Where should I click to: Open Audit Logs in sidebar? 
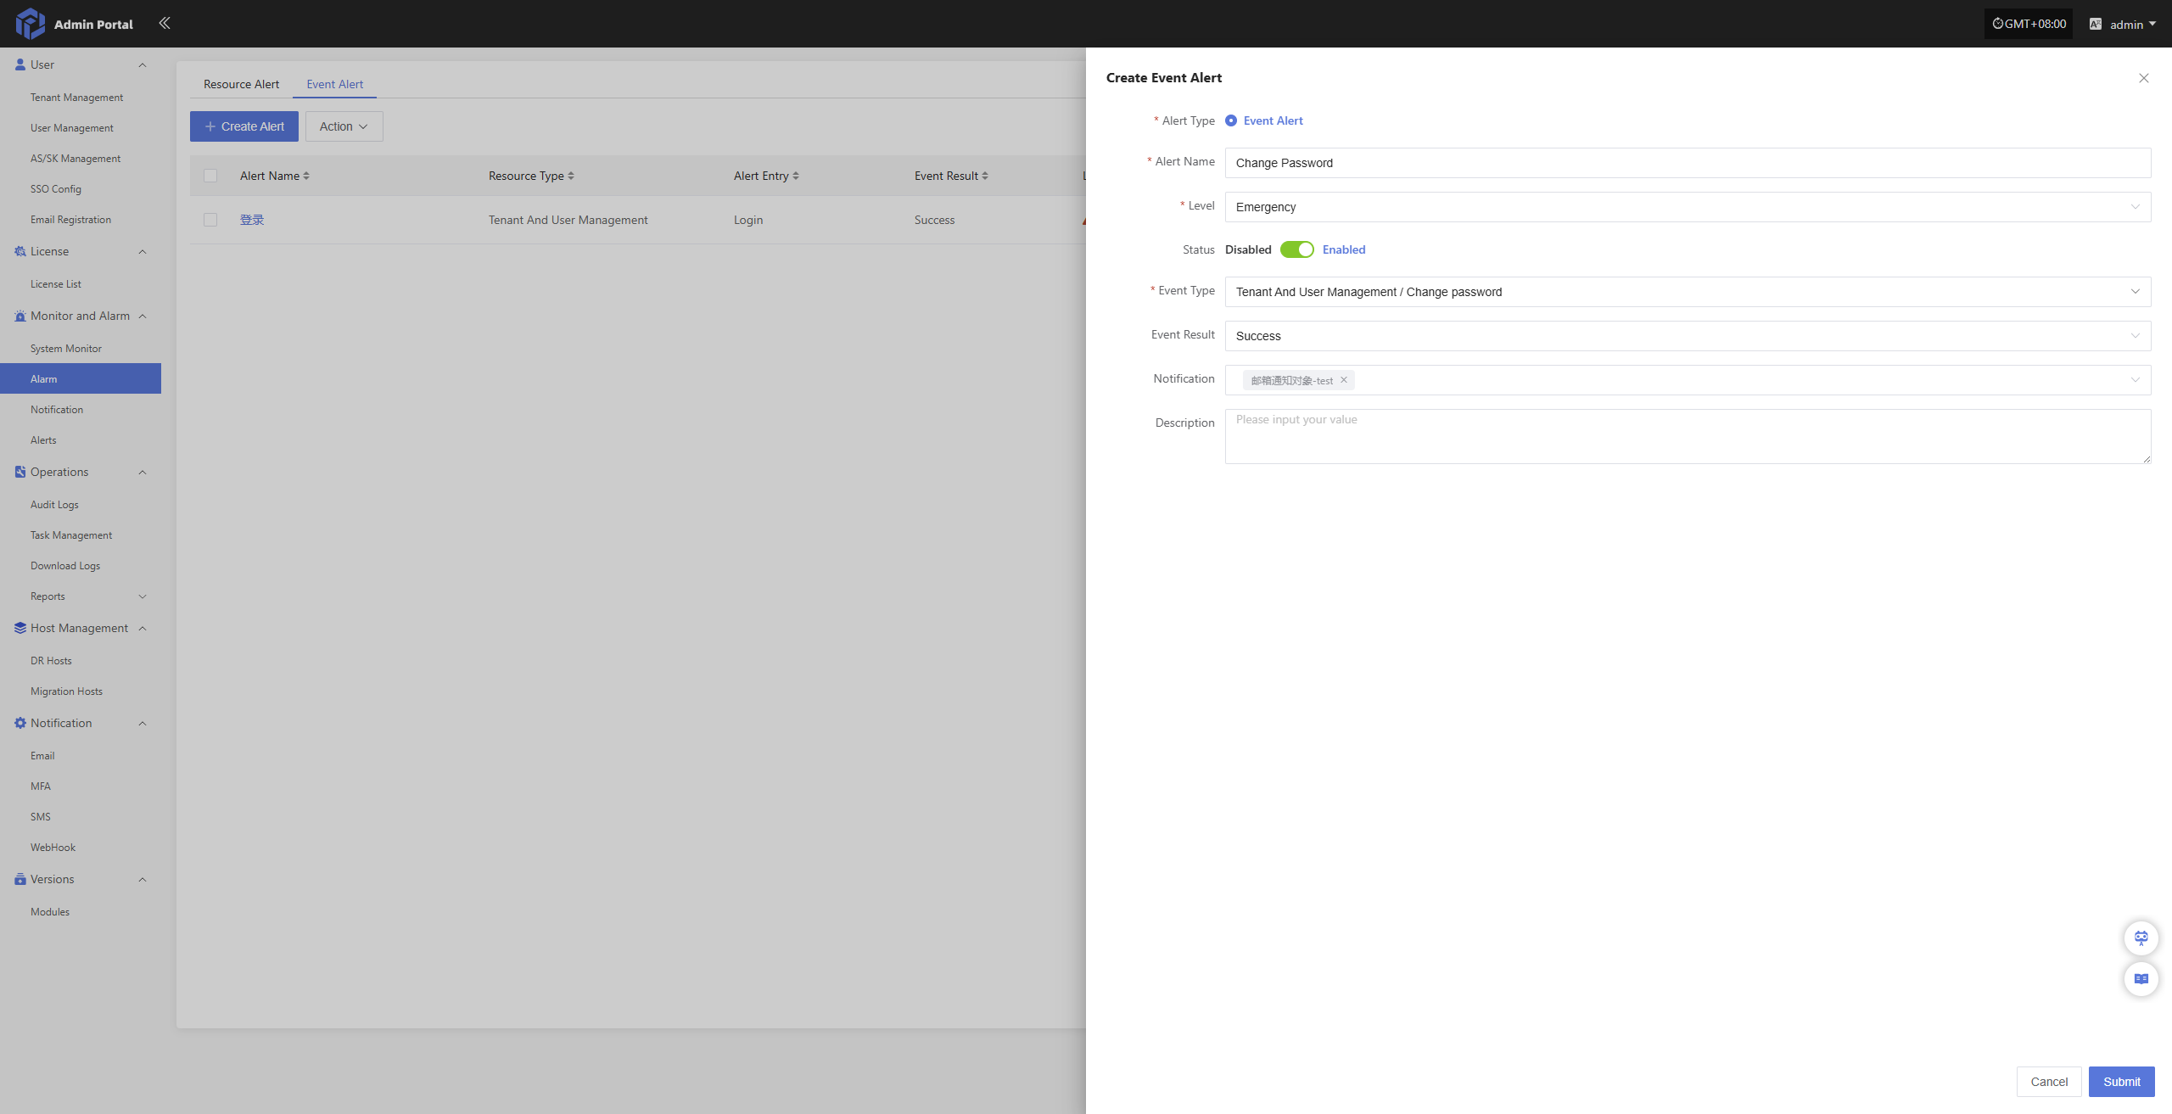coord(54,505)
